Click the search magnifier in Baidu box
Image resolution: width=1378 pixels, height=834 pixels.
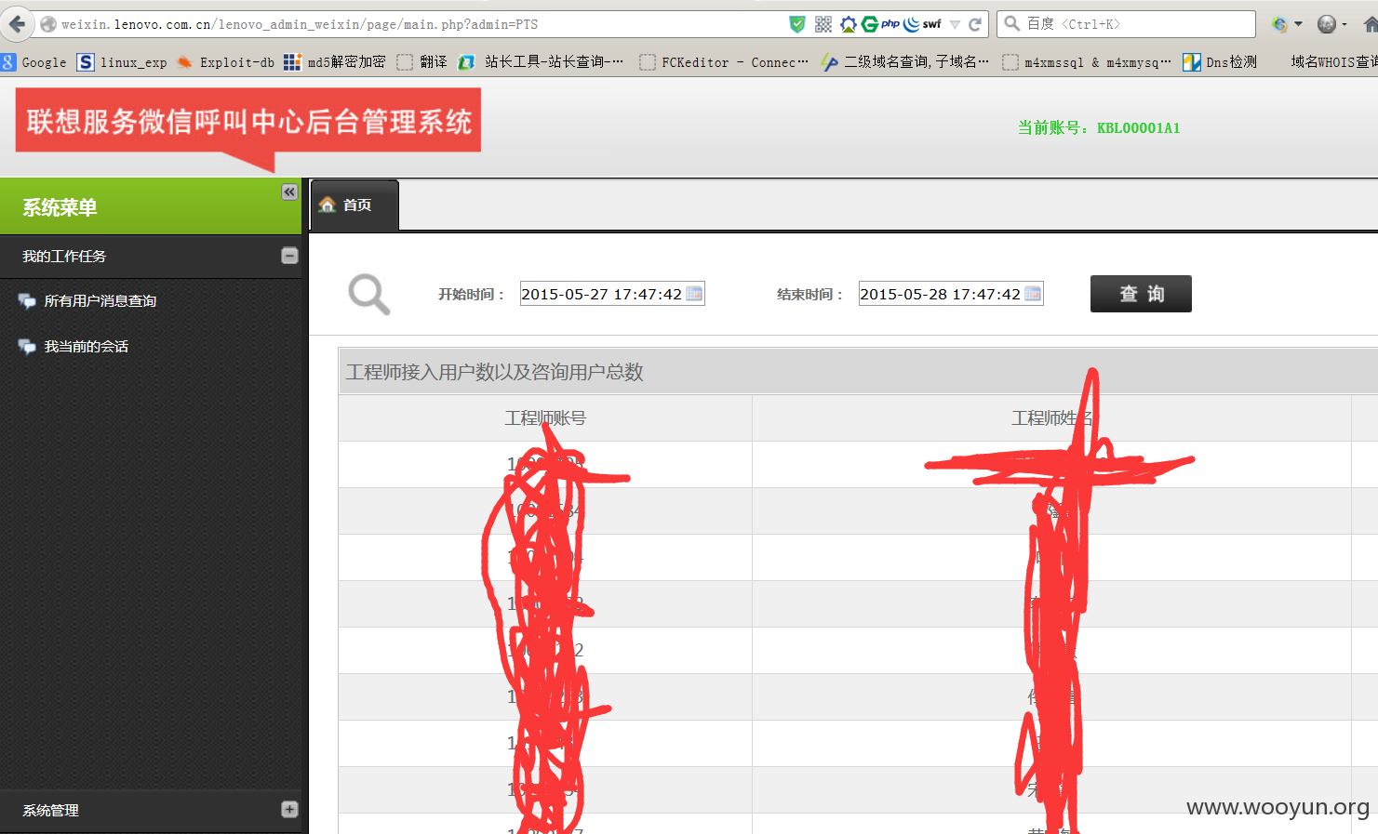[x=1012, y=24]
